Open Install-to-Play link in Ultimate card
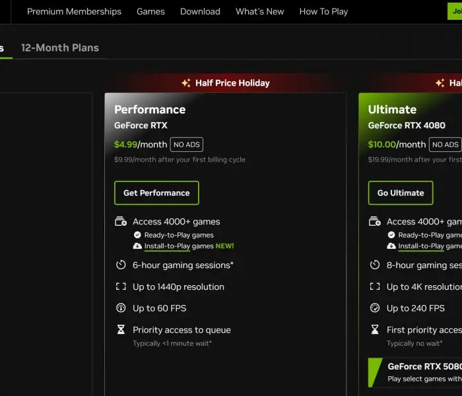The height and width of the screenshot is (396, 462). [x=421, y=246]
